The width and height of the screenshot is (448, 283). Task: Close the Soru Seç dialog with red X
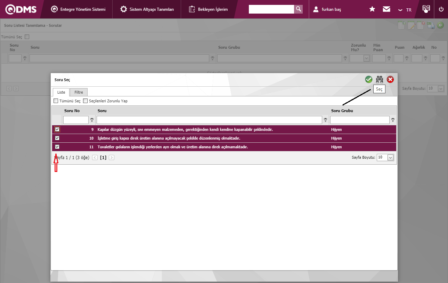point(390,79)
